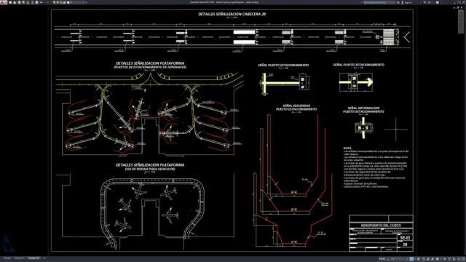Screen dimensions: 466x262
Task: Click the Annotation Monitor plus icon
Action: (445, 259)
